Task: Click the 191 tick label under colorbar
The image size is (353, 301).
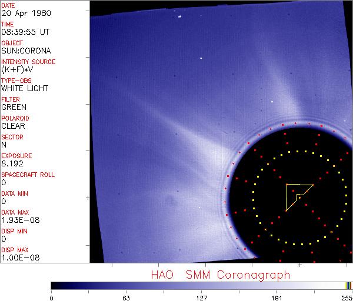Action: coord(277,297)
